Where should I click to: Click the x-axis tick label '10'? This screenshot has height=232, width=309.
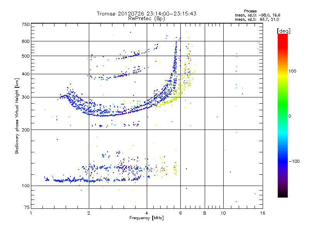click(x=223, y=213)
